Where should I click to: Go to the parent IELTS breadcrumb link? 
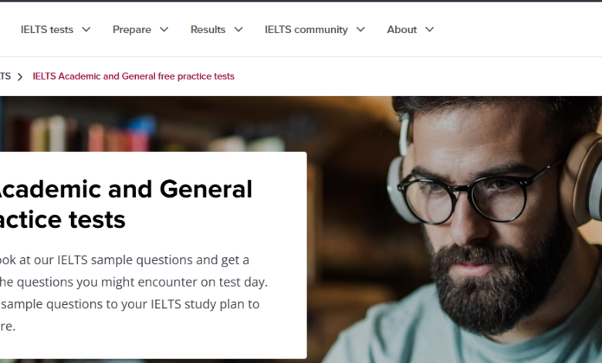(x=5, y=76)
